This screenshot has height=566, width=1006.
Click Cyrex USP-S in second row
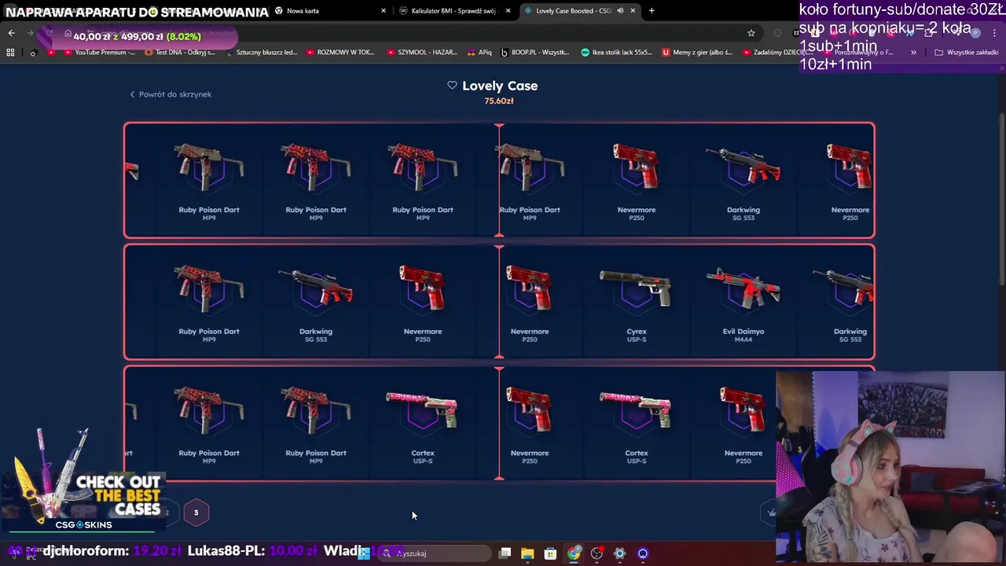tap(636, 302)
